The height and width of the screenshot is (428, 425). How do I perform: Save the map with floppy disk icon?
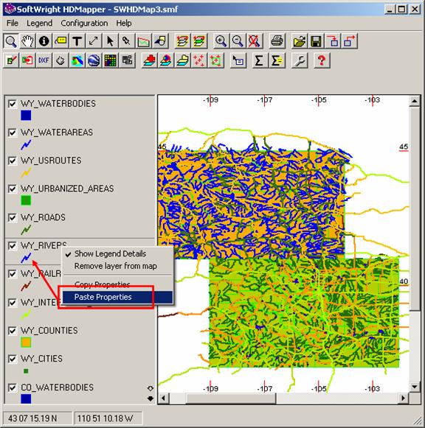pyautogui.click(x=317, y=41)
